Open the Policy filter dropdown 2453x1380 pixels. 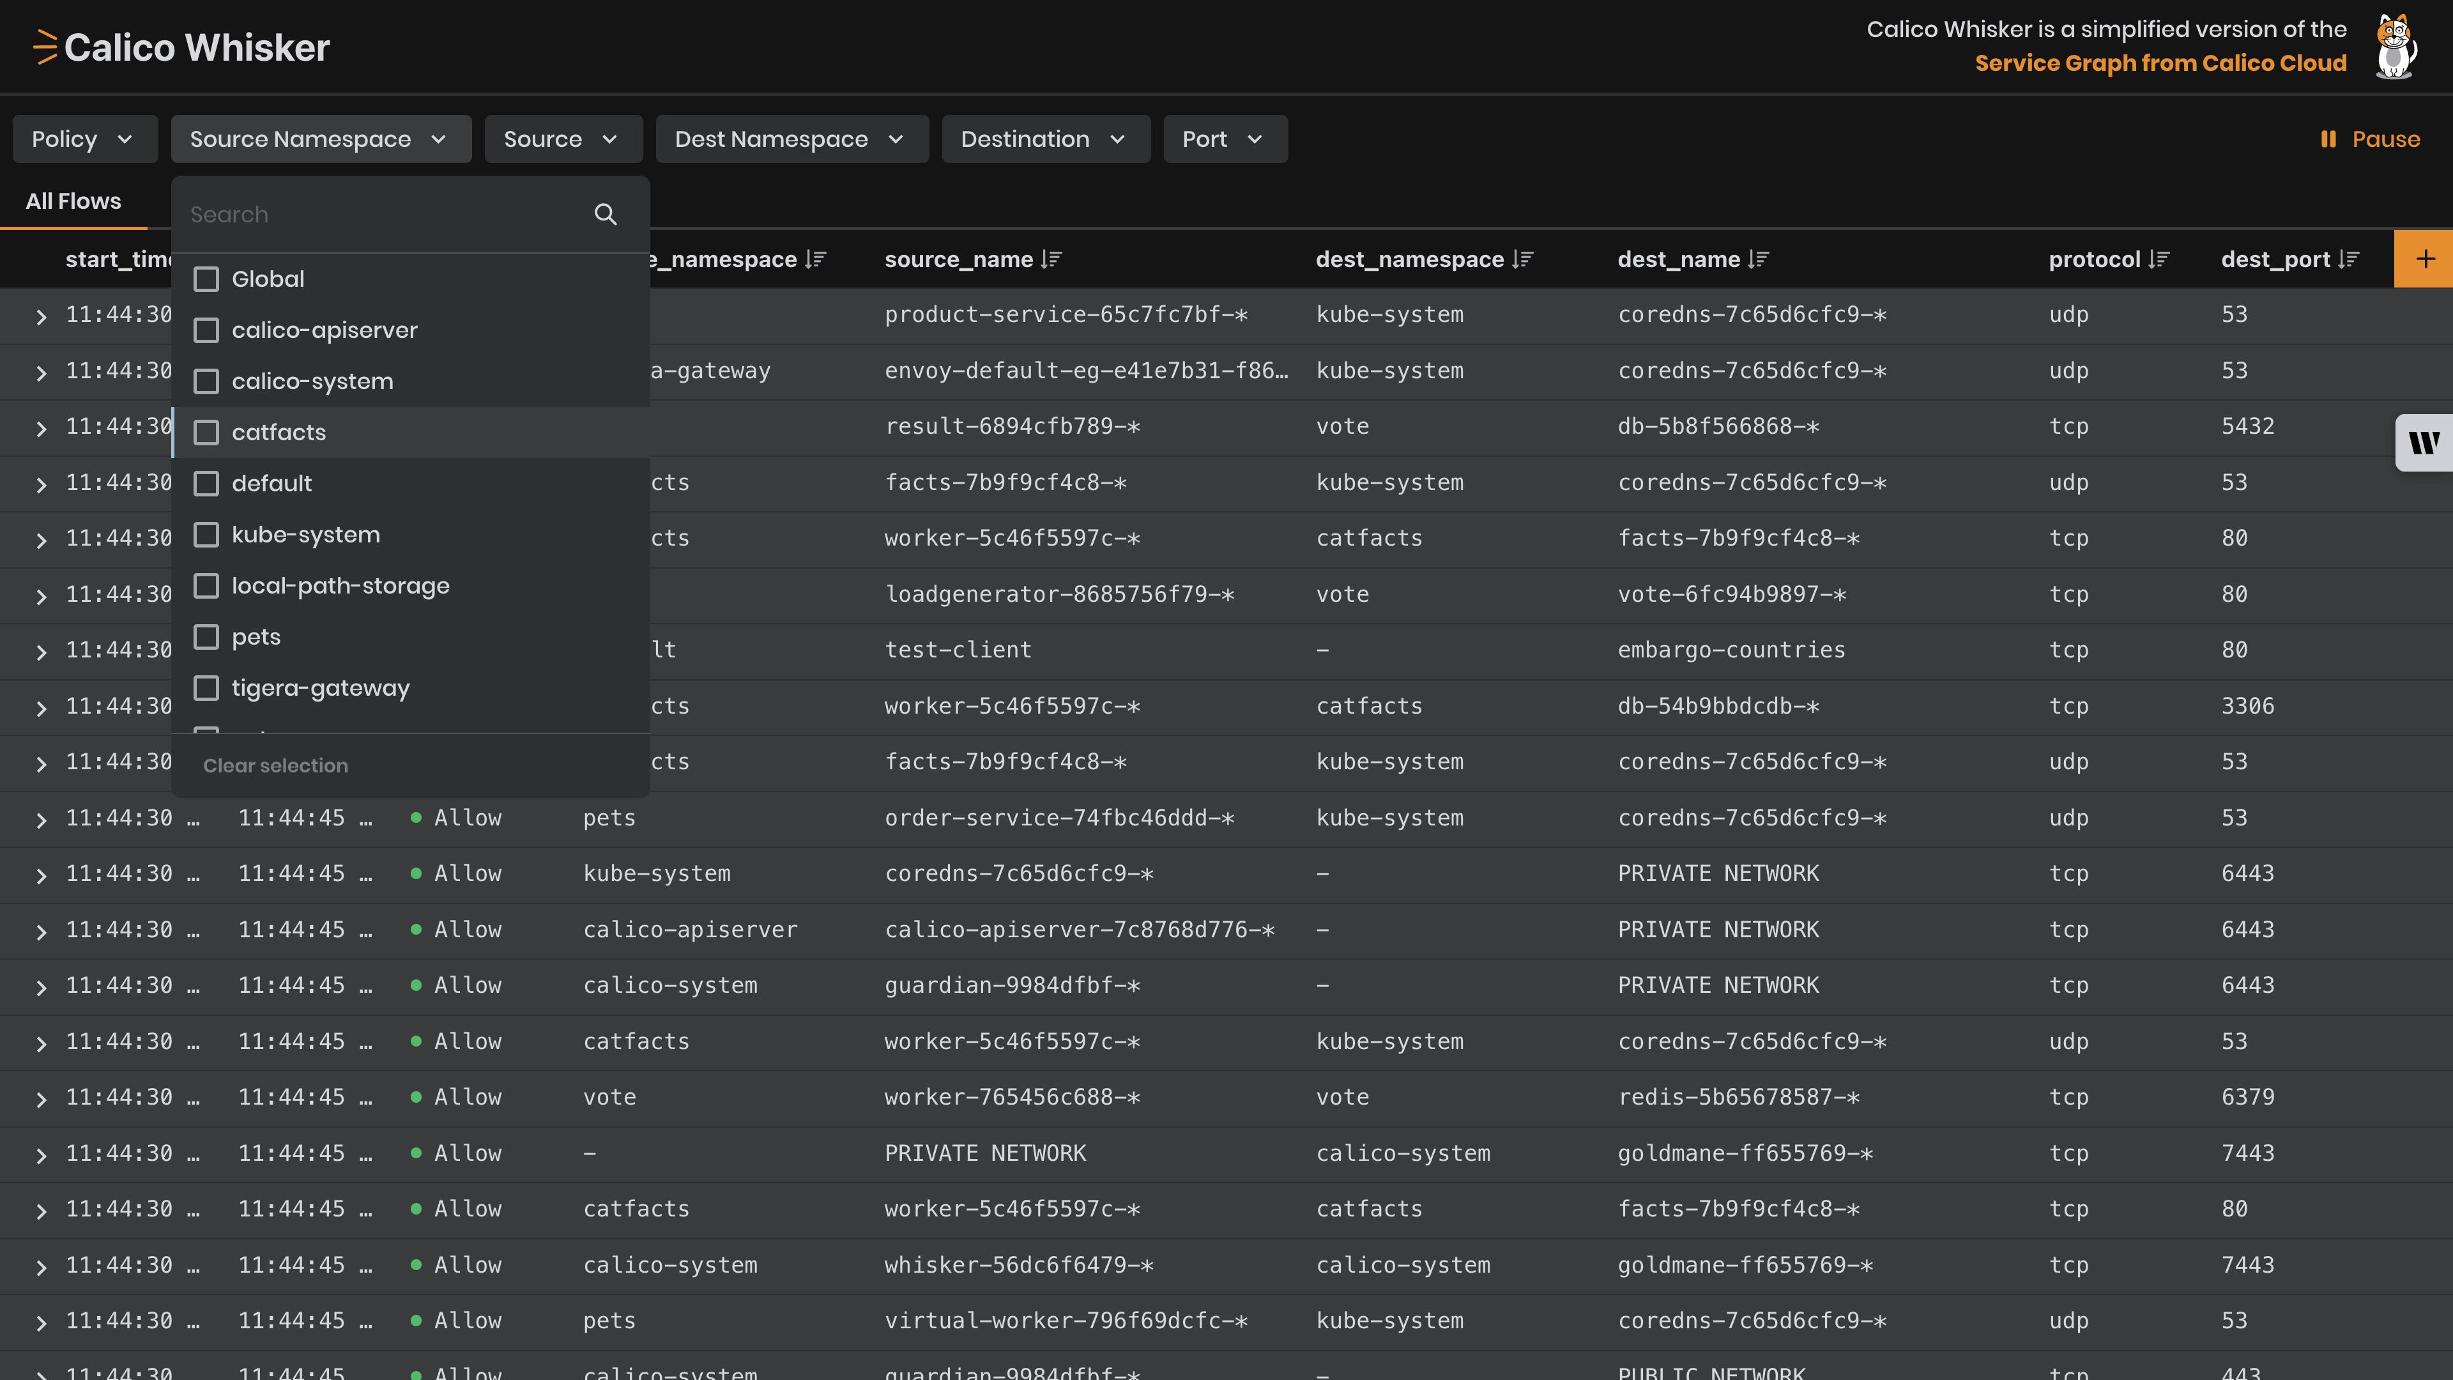[x=85, y=139]
